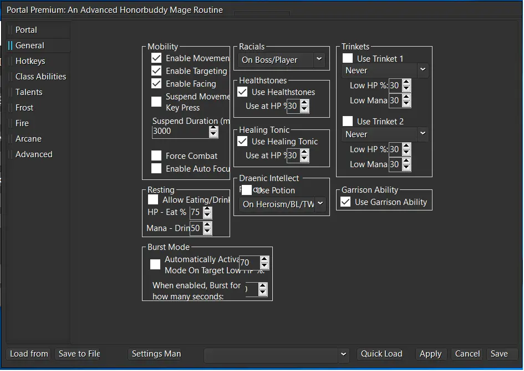Viewport: 524px width, 371px height.
Task: Increase HP Eat % value
Action: [x=207, y=209]
